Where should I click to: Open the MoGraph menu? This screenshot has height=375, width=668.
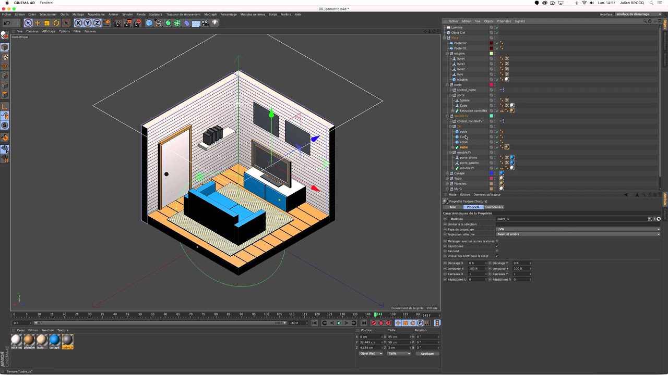click(x=210, y=15)
